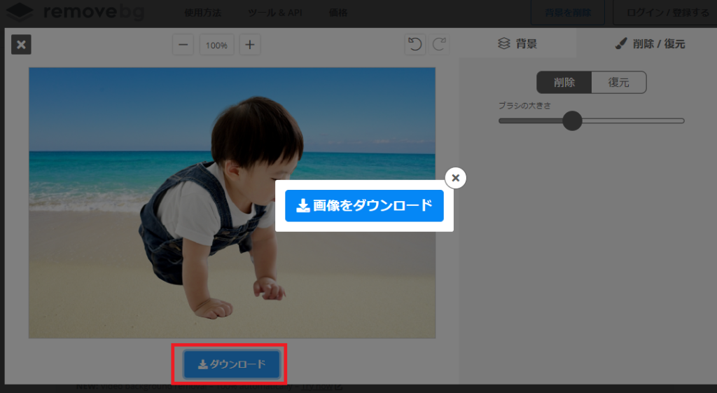Click the 100% zoom level field
The image size is (717, 393).
click(217, 45)
